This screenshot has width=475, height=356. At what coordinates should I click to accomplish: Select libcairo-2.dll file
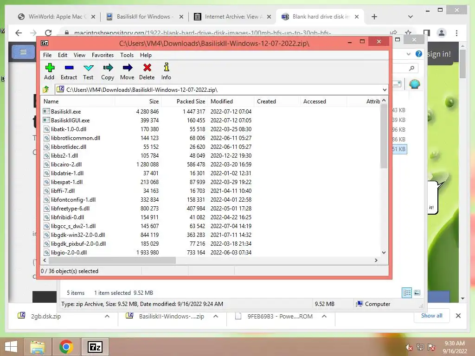[66, 165]
